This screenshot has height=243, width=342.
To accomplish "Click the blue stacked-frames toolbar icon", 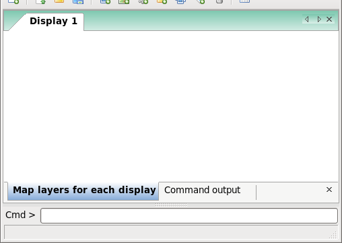I will pos(180,1).
